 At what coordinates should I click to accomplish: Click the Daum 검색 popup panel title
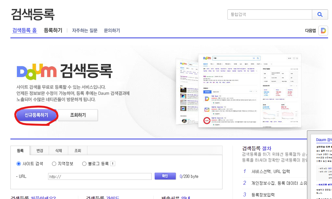pyautogui.click(x=324, y=140)
